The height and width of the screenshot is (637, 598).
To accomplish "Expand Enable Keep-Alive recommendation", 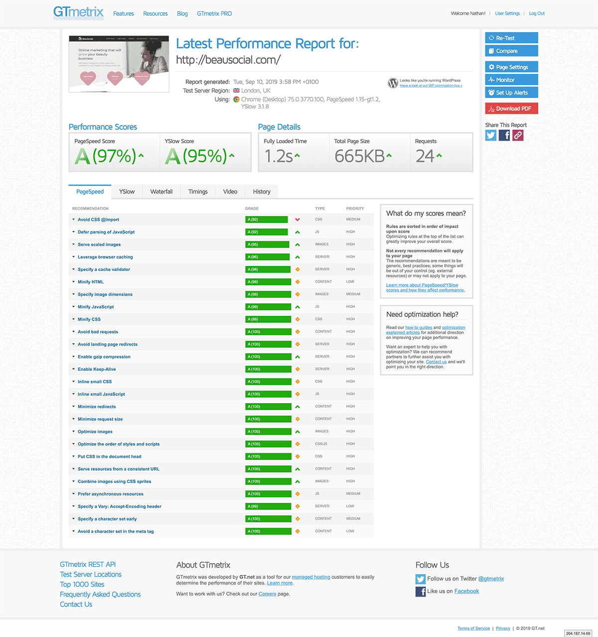I will pos(97,369).
